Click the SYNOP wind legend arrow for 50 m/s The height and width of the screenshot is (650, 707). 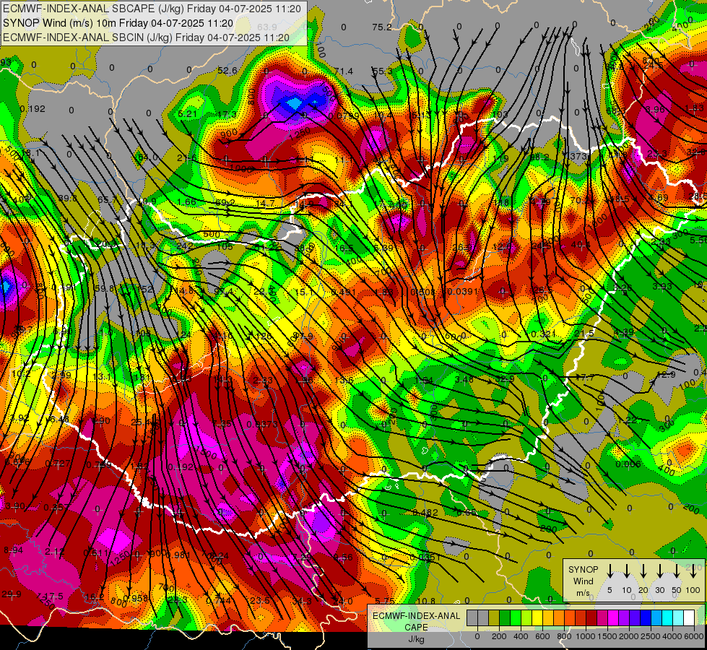tap(677, 571)
